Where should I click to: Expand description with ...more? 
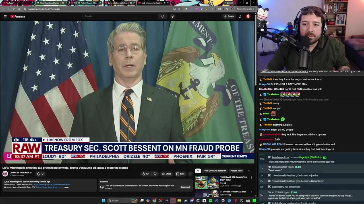(65, 187)
